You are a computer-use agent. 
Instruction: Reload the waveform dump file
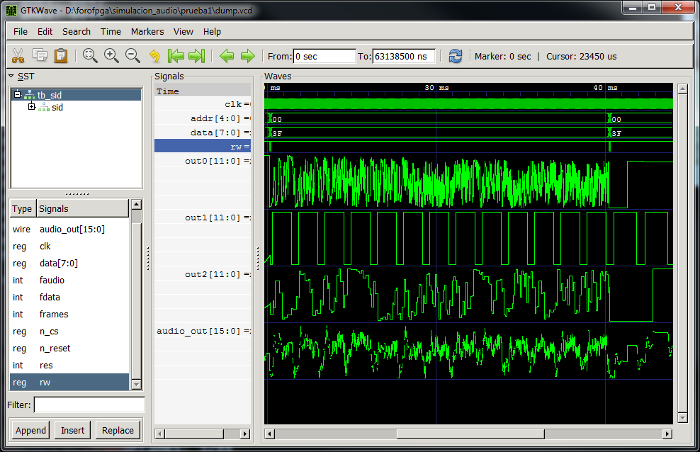point(455,56)
